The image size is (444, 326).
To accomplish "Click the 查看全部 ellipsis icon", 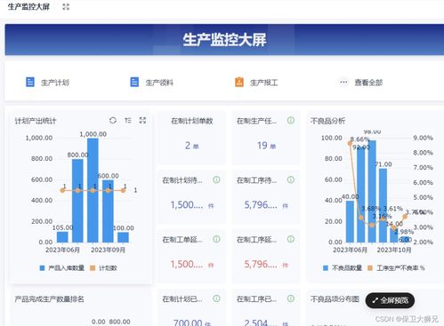I will pos(343,82).
